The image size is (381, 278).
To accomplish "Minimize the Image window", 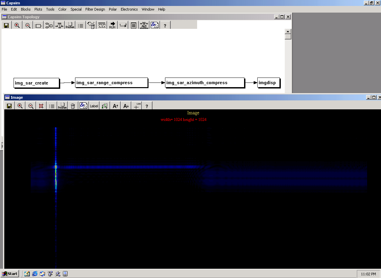I will coord(369,97).
